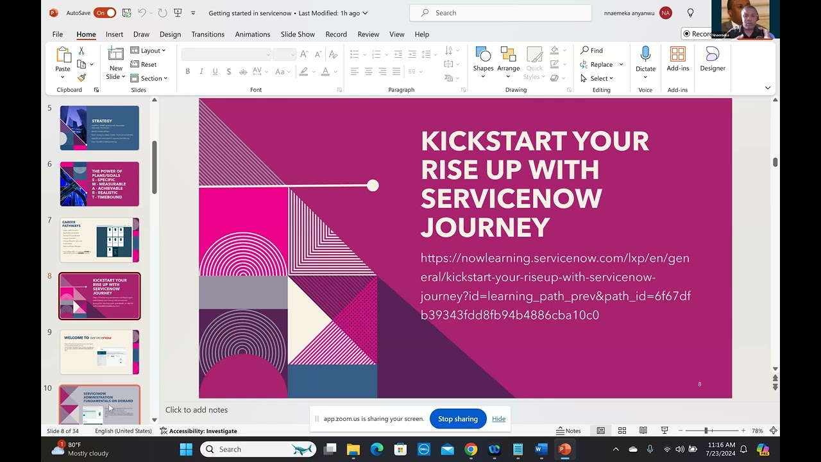Turn off the AutoSave switch
Viewport: 821px width, 462px height.
pos(105,13)
